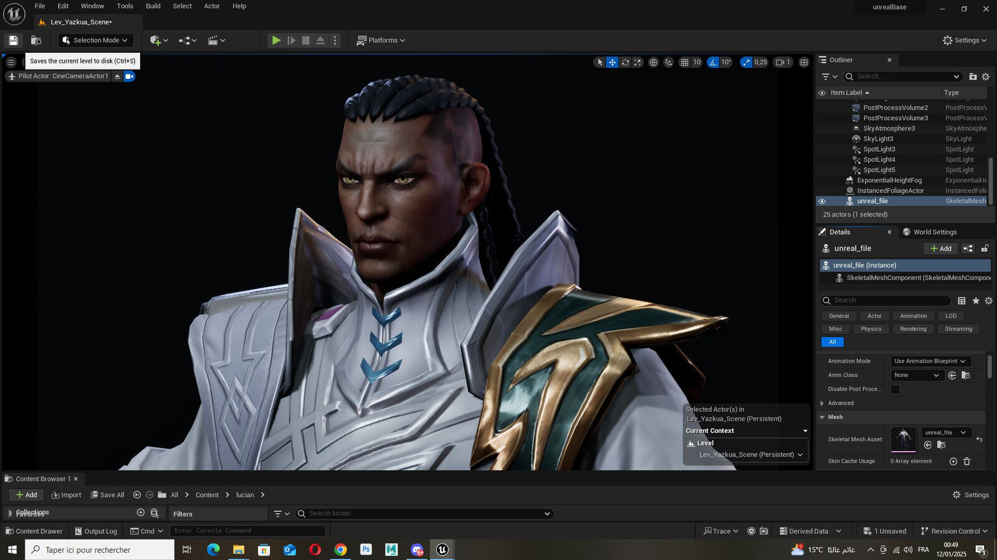Switch to World Settings tab
The image size is (997, 560).
point(930,232)
